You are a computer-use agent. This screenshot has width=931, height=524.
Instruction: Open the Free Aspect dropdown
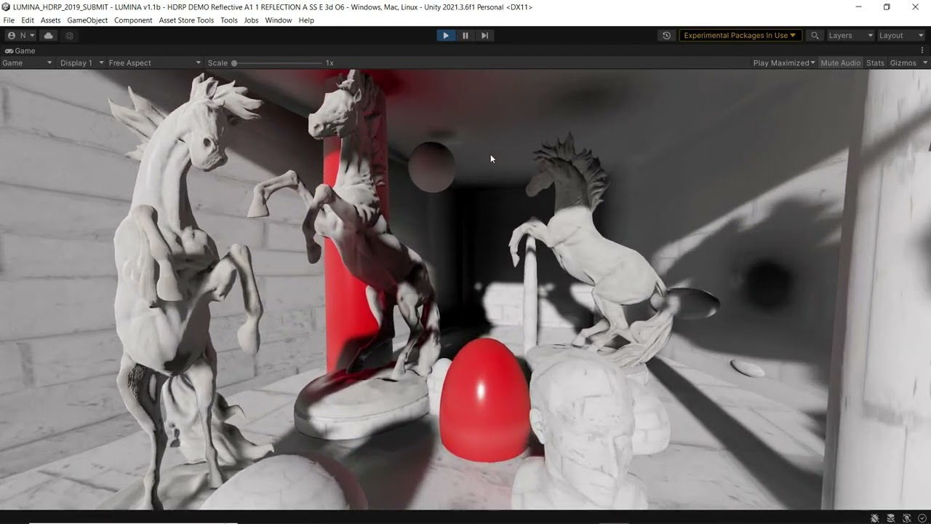point(155,63)
